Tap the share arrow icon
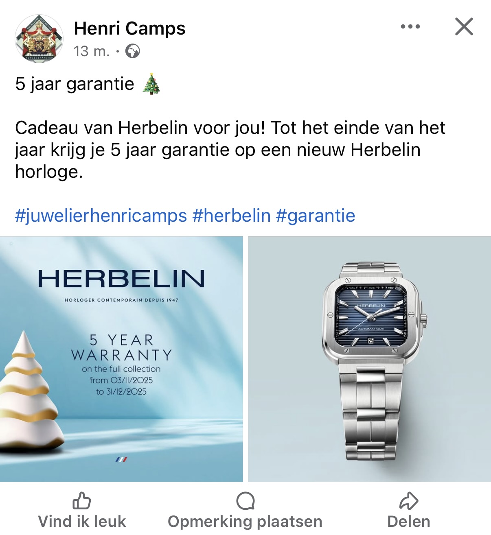This screenshot has height=535, width=491. (x=409, y=501)
